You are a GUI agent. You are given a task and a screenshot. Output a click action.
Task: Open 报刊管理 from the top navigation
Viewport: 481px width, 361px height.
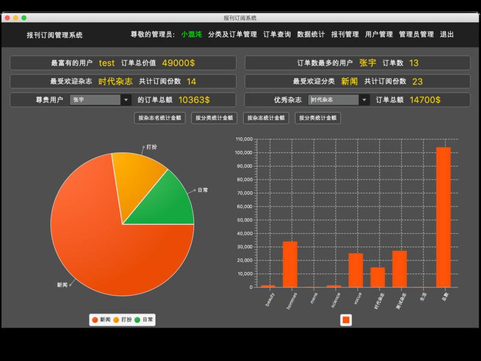(345, 34)
